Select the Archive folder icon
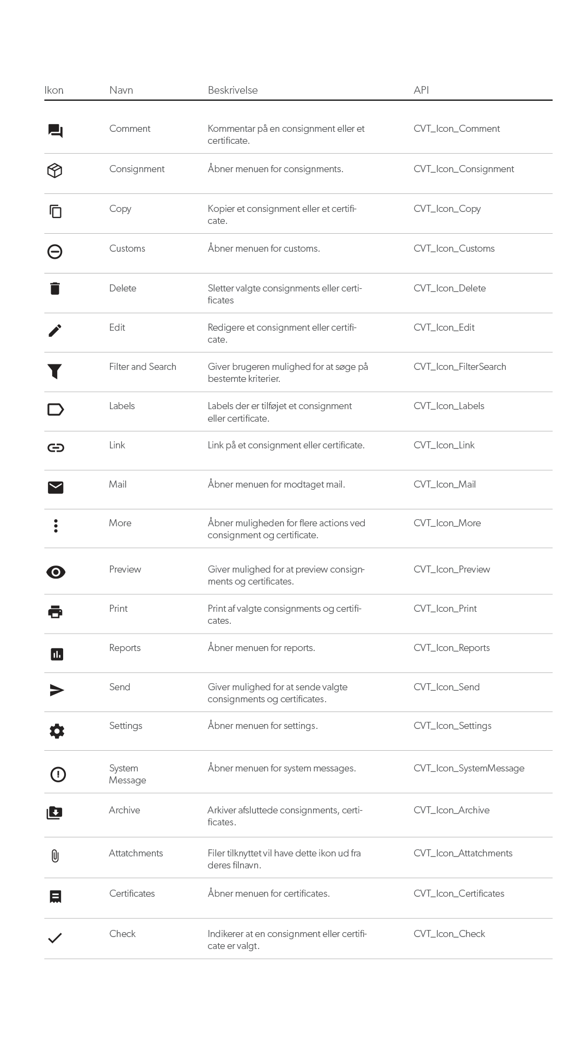The height and width of the screenshot is (1046, 588). (x=54, y=813)
